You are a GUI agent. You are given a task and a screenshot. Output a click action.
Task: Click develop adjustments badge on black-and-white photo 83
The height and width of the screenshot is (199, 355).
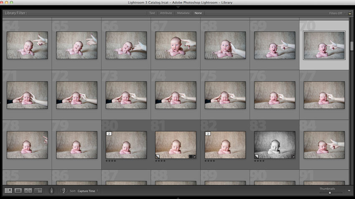pyautogui.click(x=293, y=157)
